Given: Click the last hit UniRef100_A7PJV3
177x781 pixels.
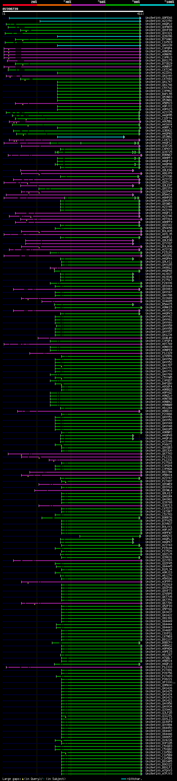Looking at the screenshot, I should click(x=159, y=774).
